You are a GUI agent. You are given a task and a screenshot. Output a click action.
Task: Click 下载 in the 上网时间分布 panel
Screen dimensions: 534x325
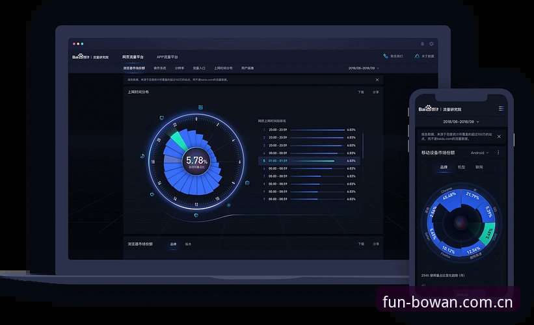361,92
